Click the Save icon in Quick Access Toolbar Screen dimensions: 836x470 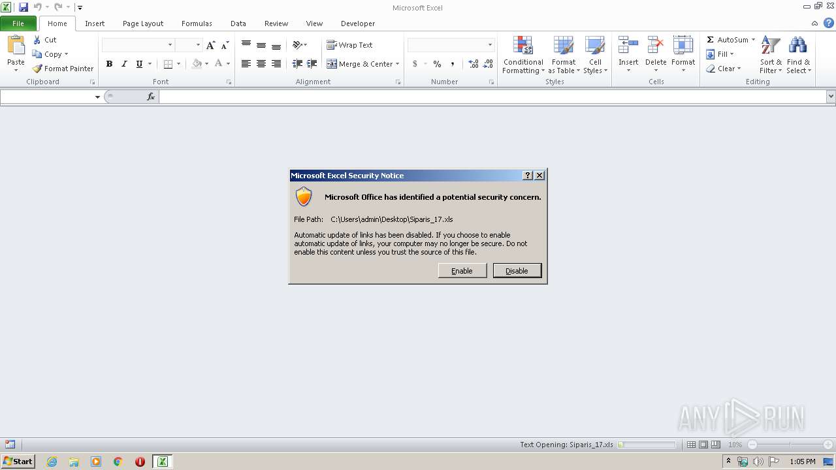point(24,7)
